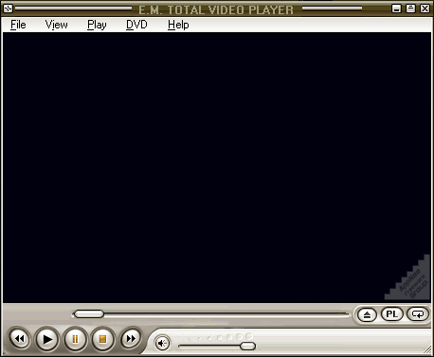Open the View menu
Screen dimensions: 434x357
coord(56,25)
